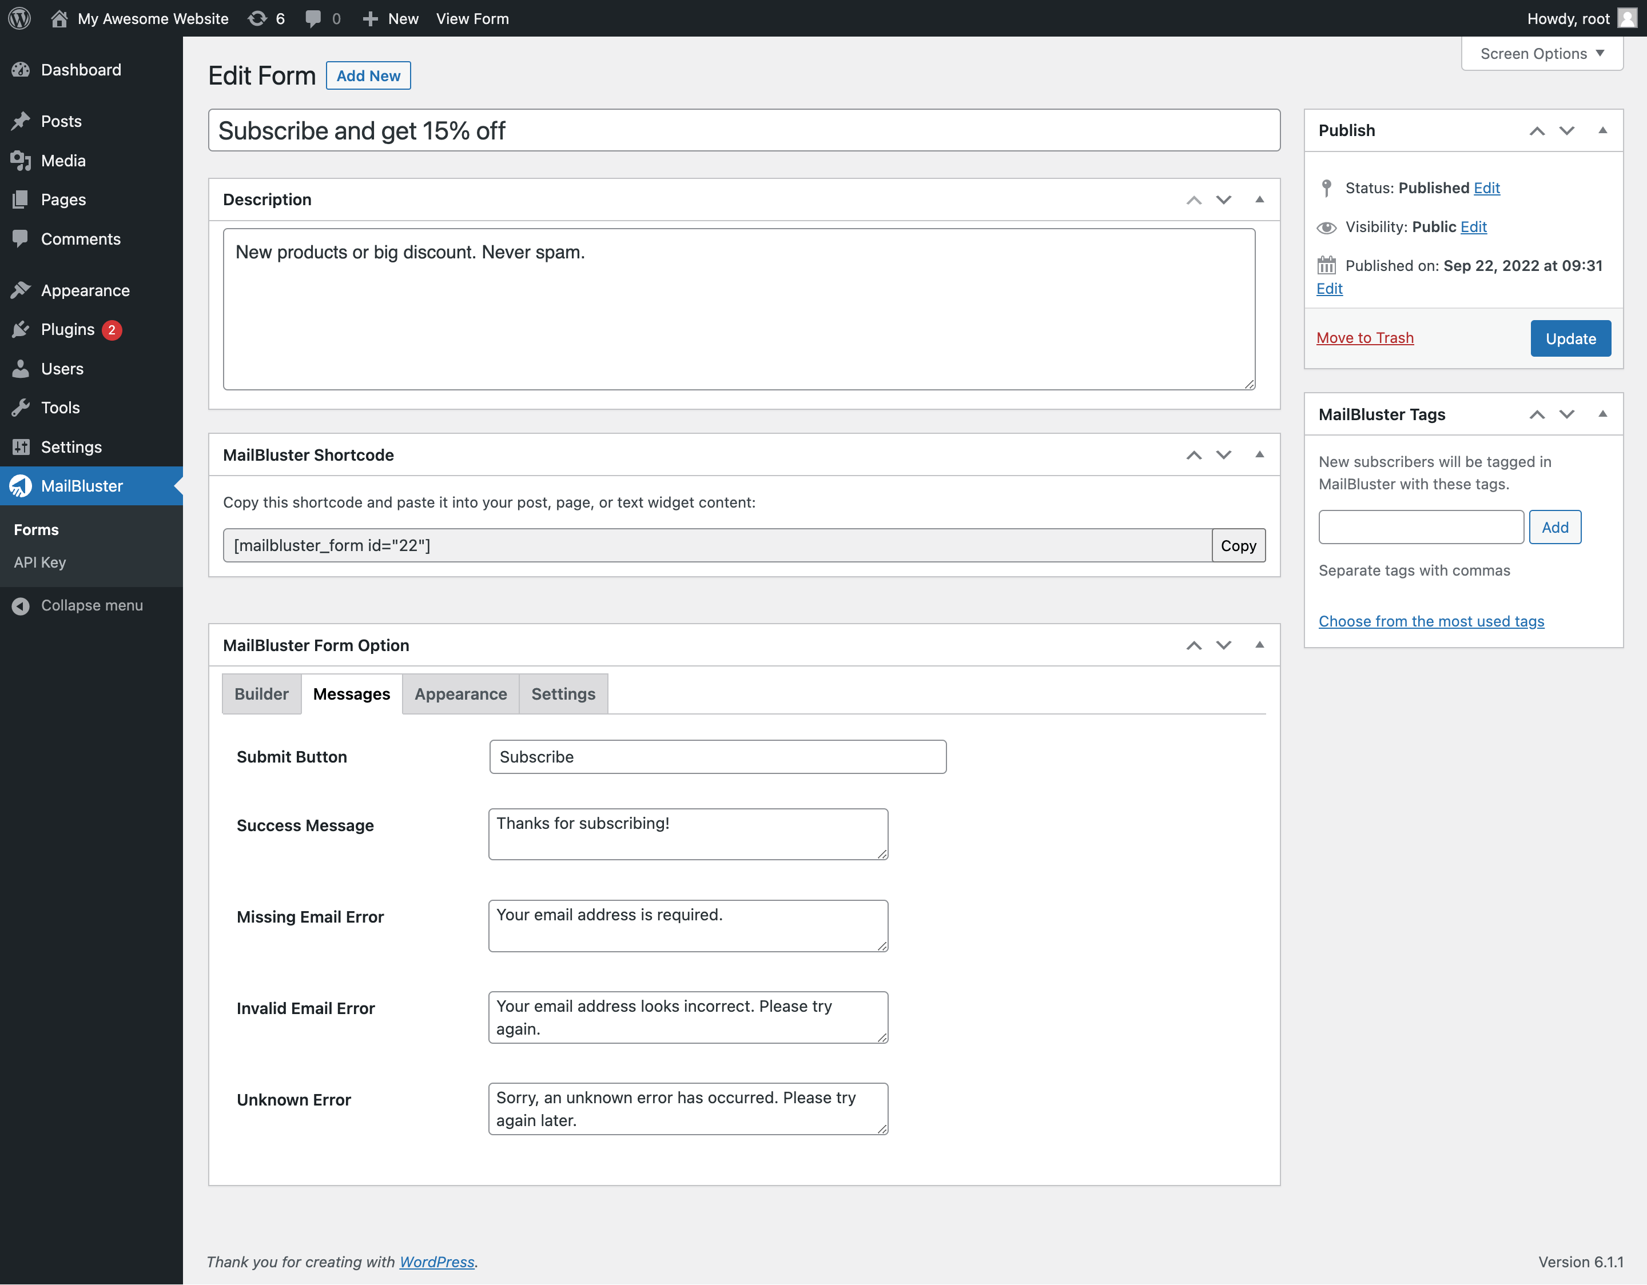
Task: Click the Submit Button text field
Action: tap(717, 757)
